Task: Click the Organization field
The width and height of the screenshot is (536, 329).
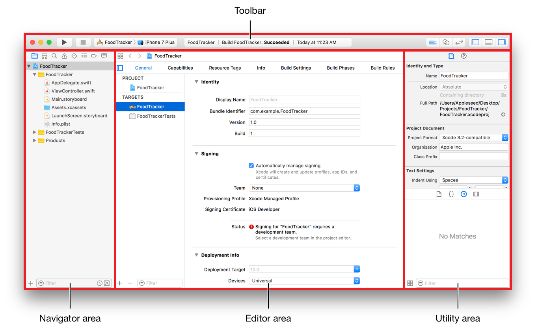Action: (x=474, y=147)
